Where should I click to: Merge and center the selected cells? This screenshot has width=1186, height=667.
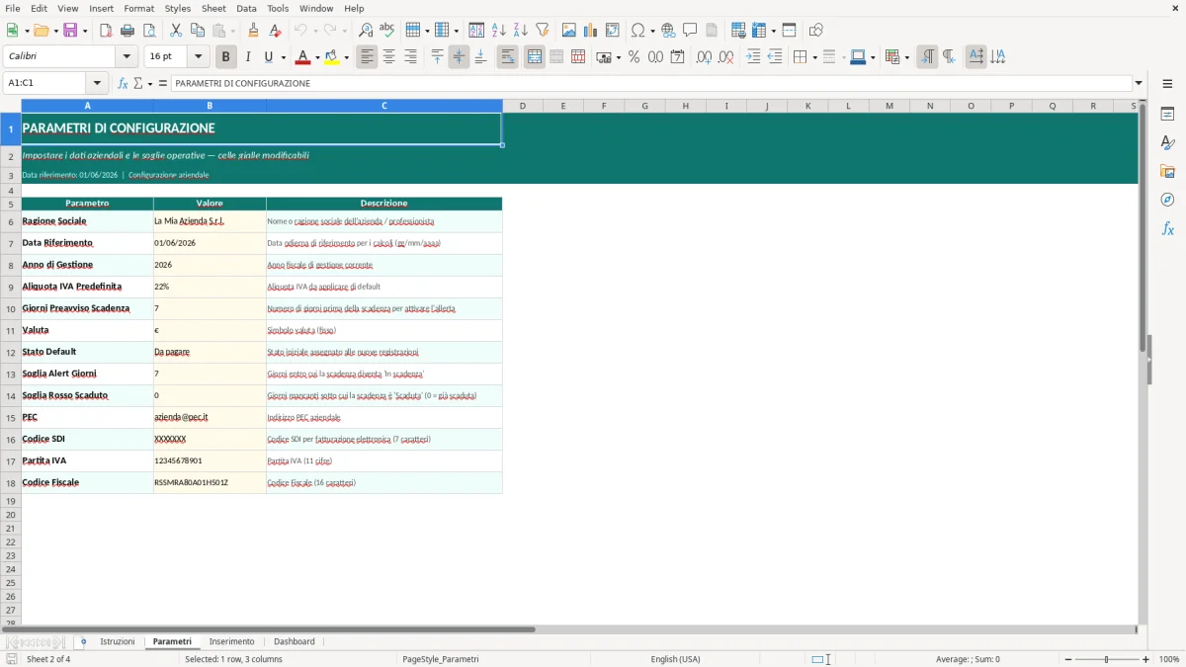point(535,57)
